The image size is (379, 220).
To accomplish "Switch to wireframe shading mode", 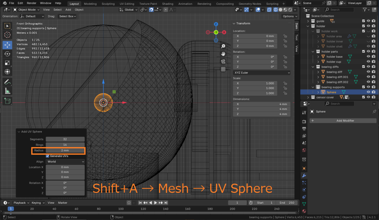I will [x=275, y=10].
